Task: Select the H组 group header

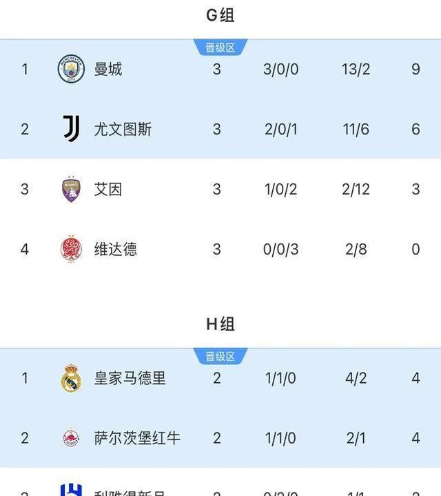Action: [x=220, y=324]
